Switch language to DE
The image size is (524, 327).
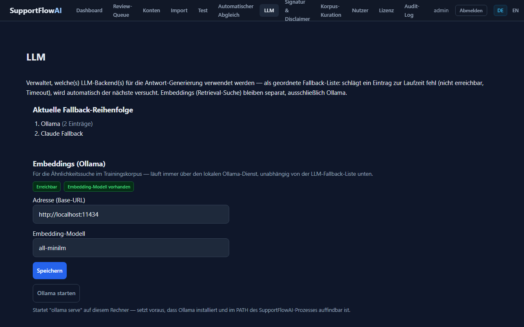tap(500, 10)
